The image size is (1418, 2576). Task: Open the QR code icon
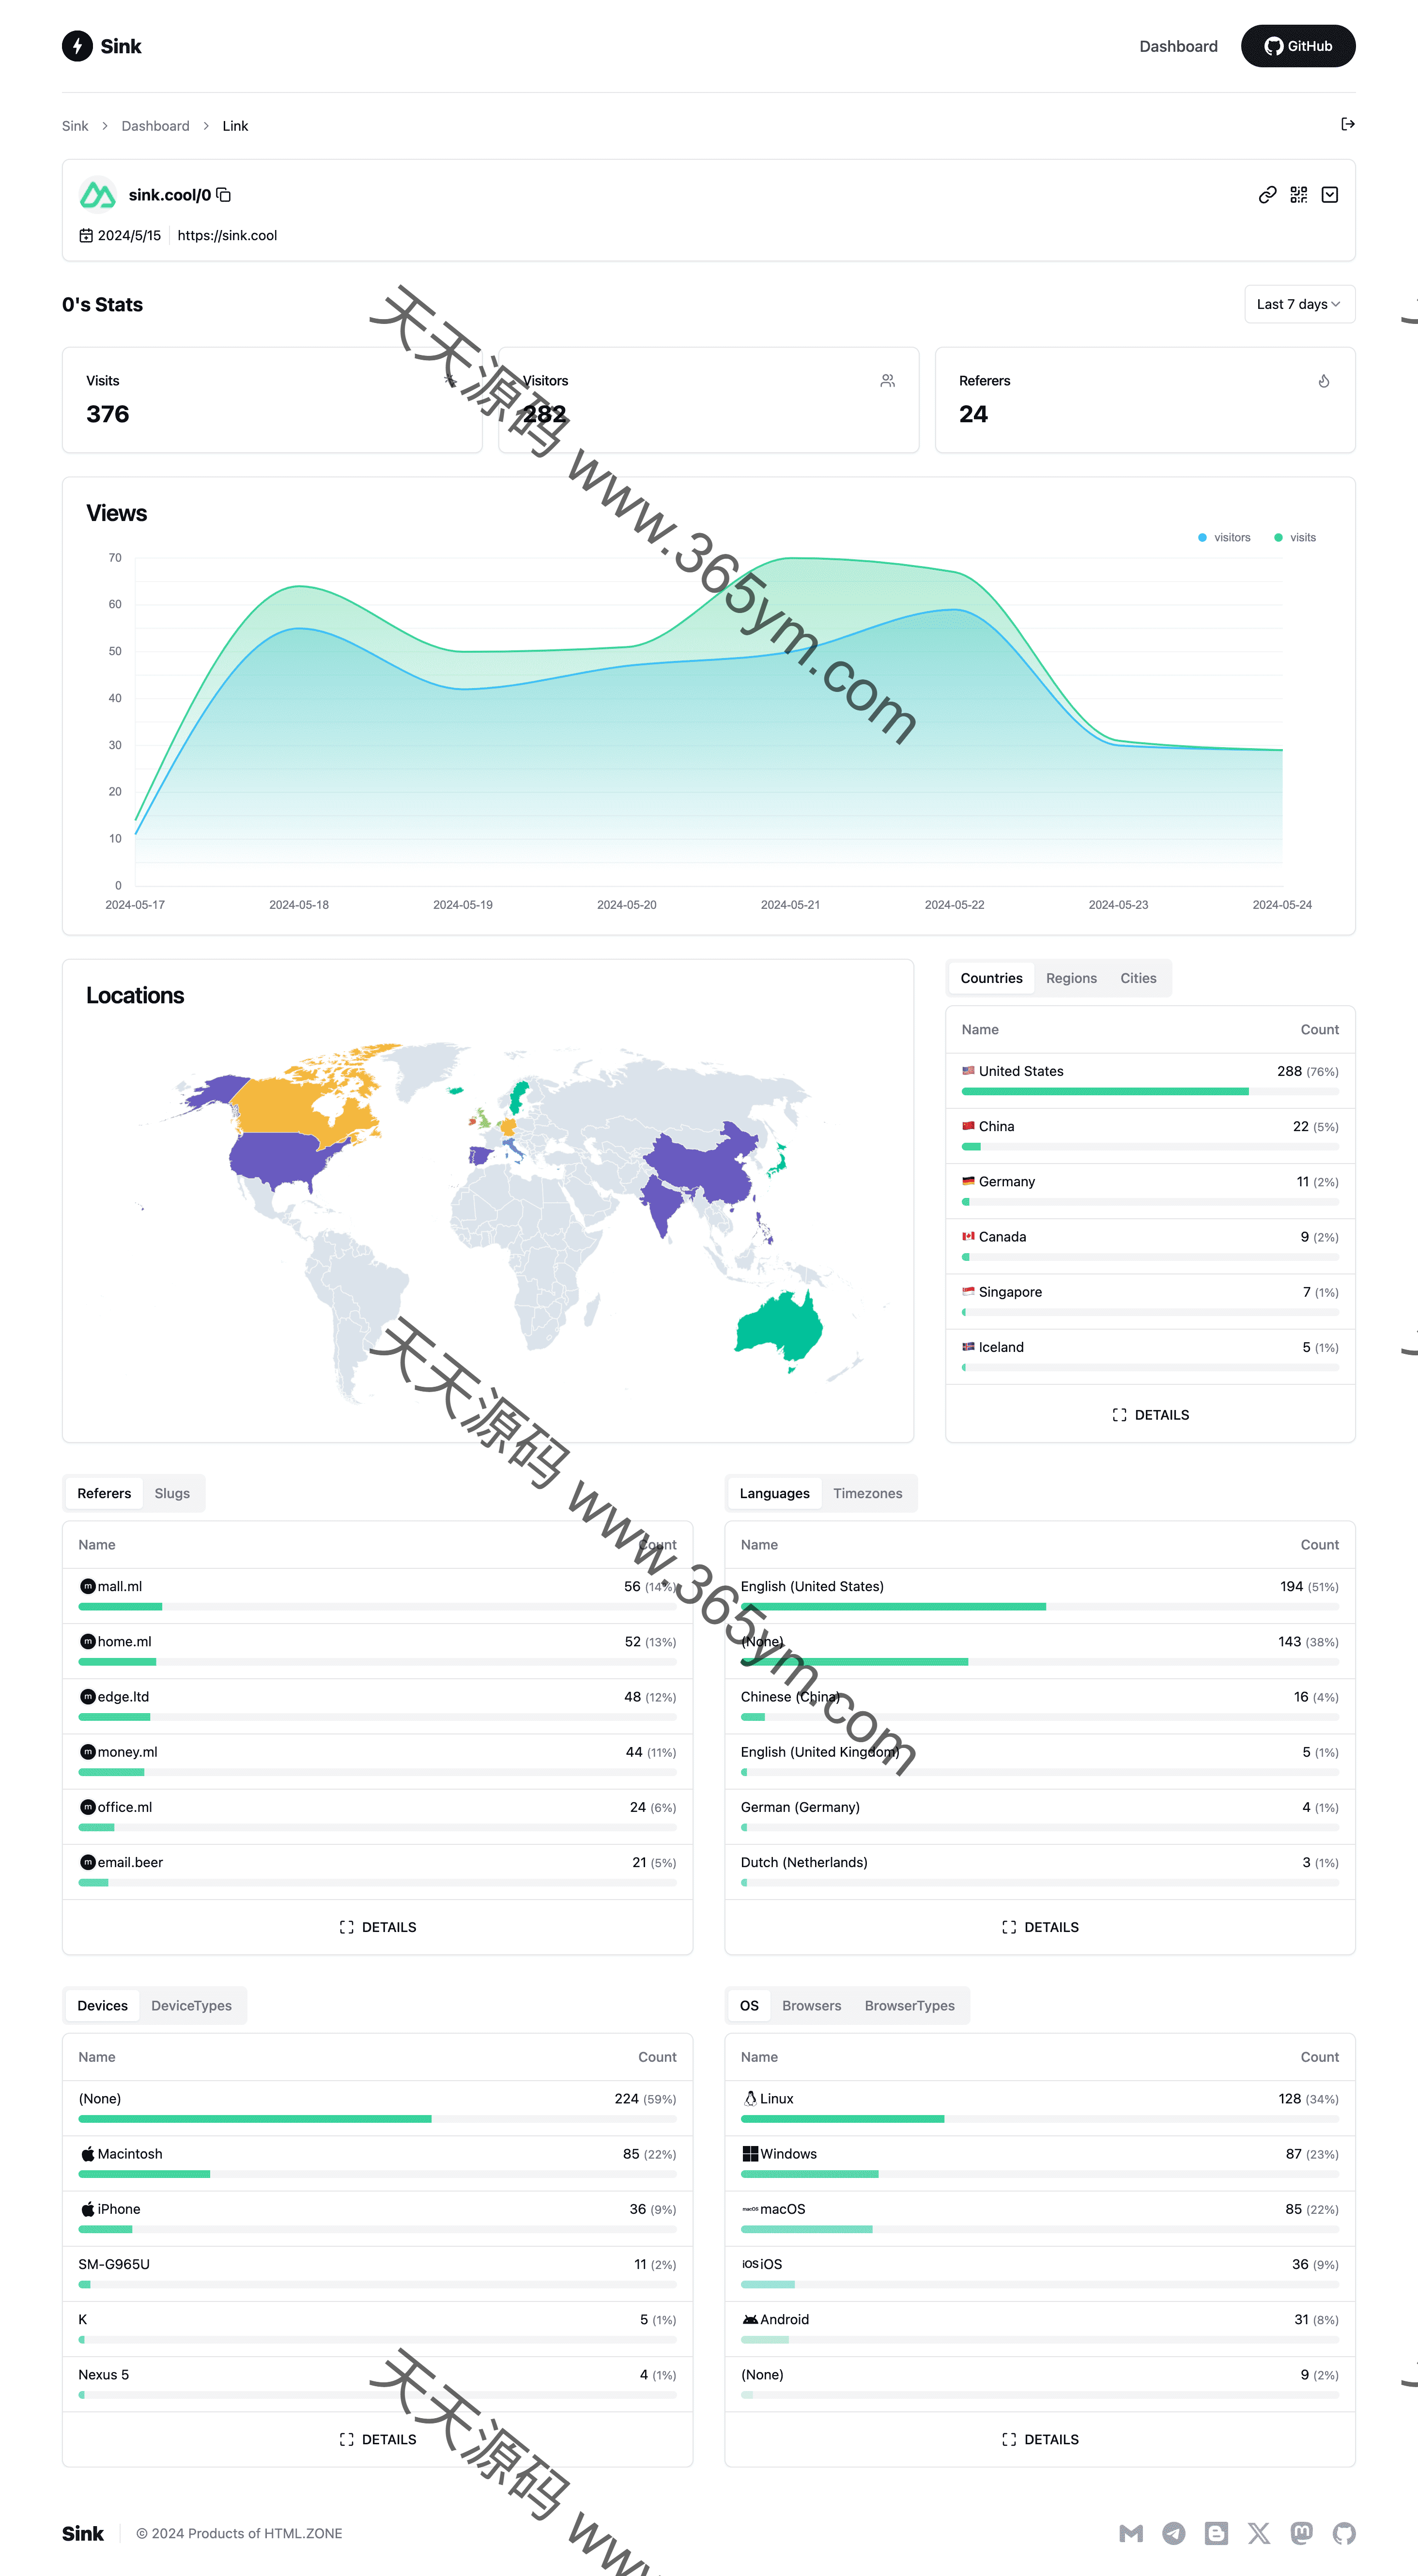pyautogui.click(x=1298, y=195)
